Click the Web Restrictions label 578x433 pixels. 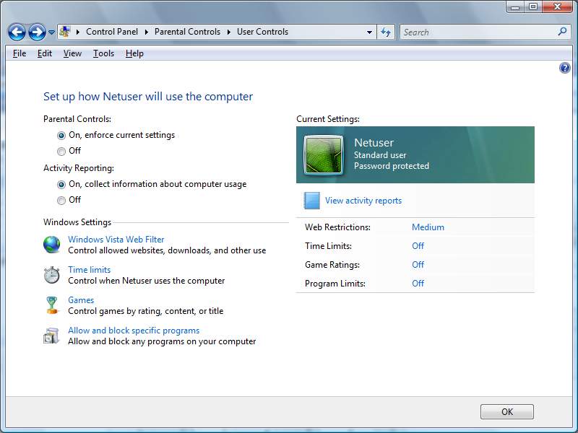click(337, 227)
